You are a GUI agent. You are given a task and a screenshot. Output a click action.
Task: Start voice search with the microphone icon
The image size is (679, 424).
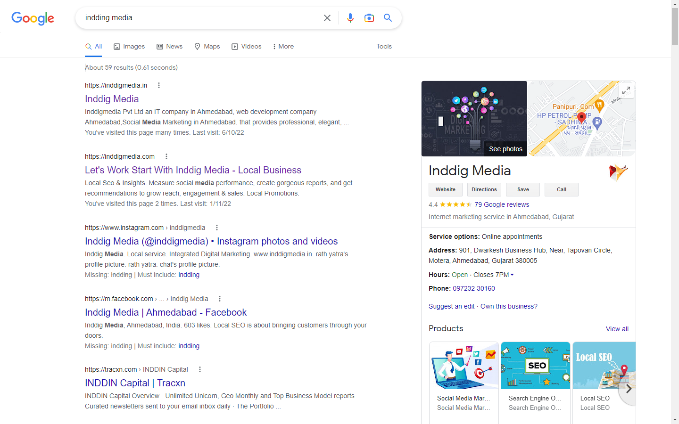(350, 18)
